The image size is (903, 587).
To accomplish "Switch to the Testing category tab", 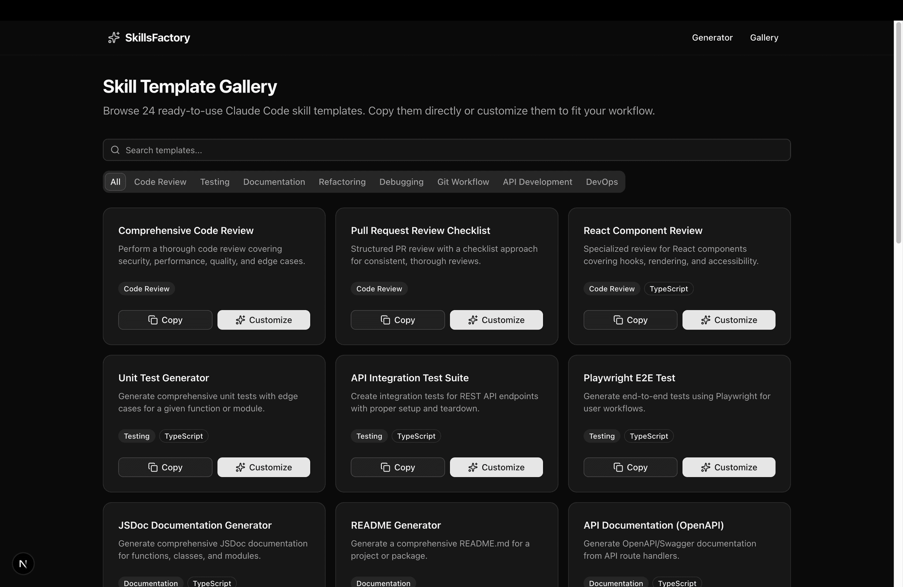I will [x=215, y=182].
